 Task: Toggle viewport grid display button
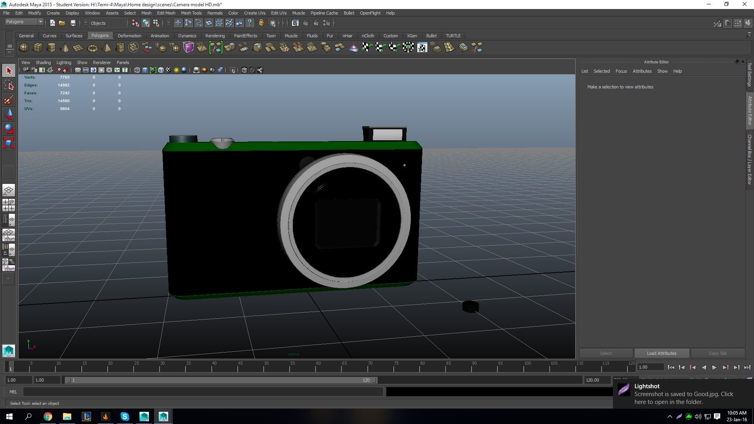tap(78, 70)
